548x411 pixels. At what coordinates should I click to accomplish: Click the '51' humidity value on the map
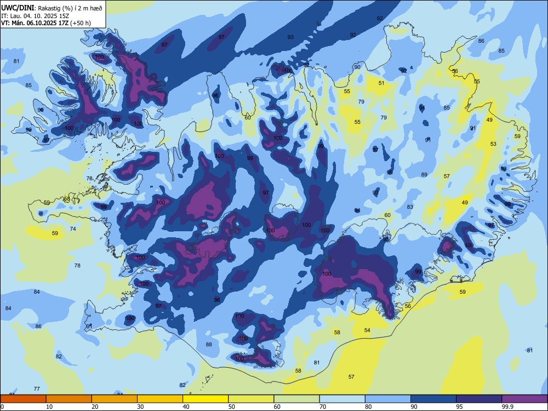381,83
